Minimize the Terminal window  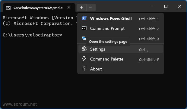(152, 6)
